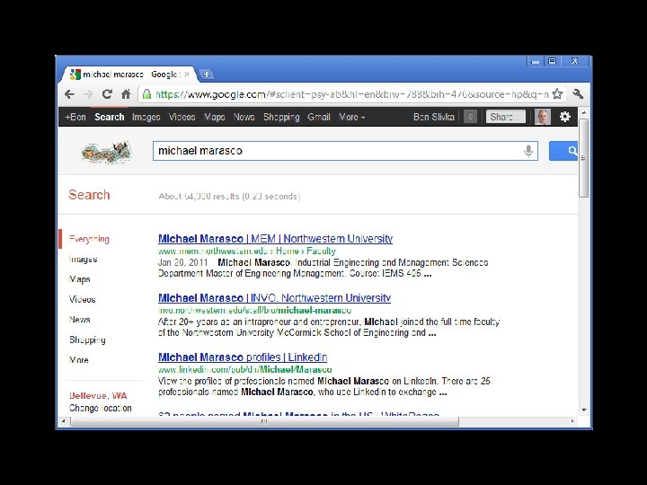
Task: Maximize the Chrome window
Action: [552, 61]
